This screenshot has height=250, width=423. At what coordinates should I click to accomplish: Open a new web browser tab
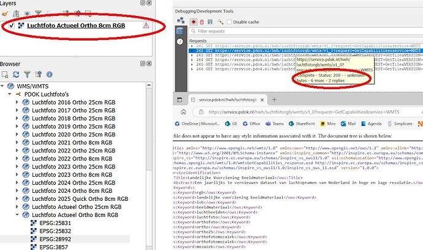pyautogui.click(x=274, y=100)
